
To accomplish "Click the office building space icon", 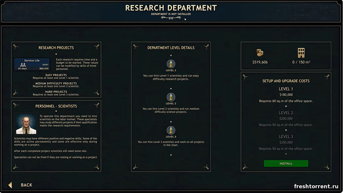I will pyautogui.click(x=301, y=52).
